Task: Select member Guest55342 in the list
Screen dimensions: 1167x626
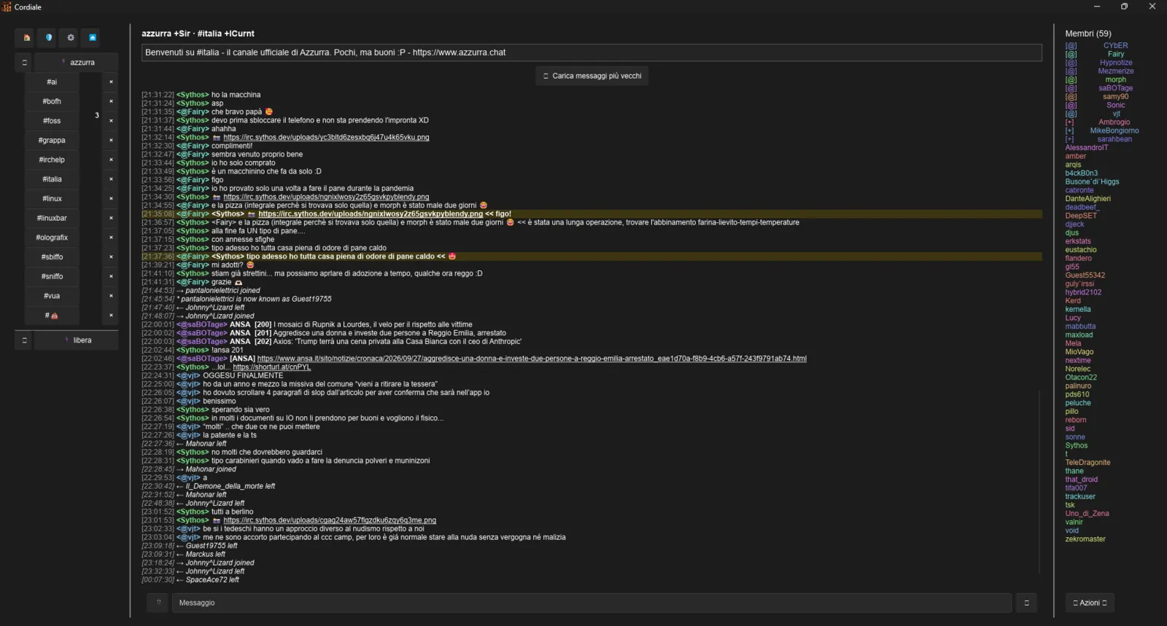Action: pyautogui.click(x=1085, y=275)
